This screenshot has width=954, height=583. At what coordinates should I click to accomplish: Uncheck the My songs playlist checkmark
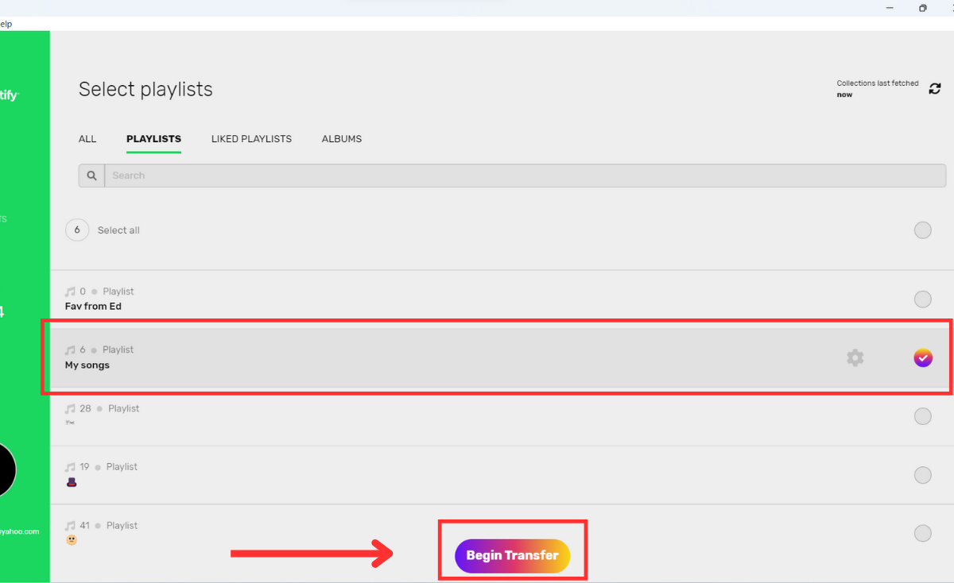tap(922, 358)
